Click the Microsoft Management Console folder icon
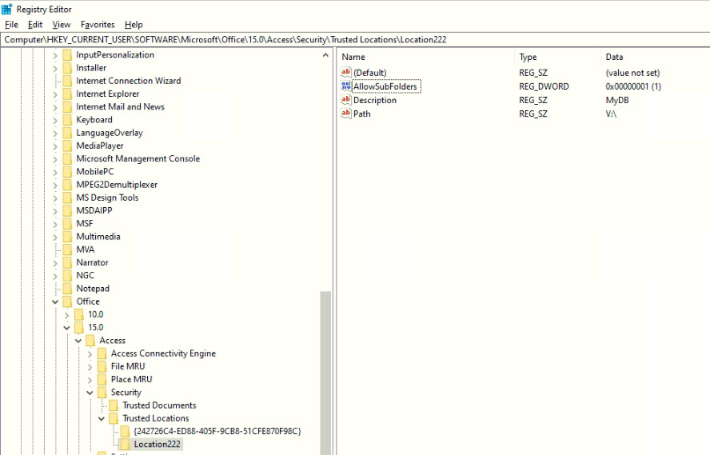 point(67,158)
